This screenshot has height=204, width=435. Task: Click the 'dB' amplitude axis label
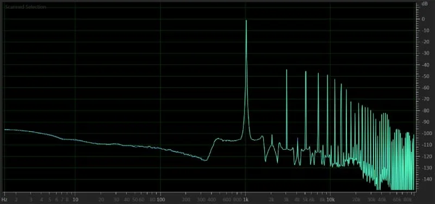pos(425,4)
